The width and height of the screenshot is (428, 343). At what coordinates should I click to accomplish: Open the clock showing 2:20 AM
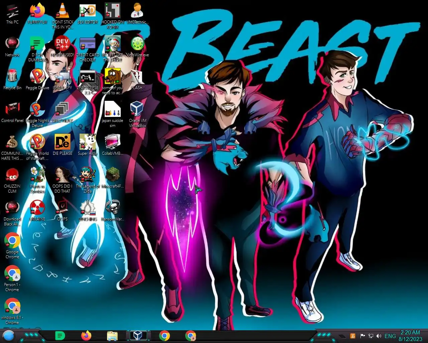click(x=410, y=336)
